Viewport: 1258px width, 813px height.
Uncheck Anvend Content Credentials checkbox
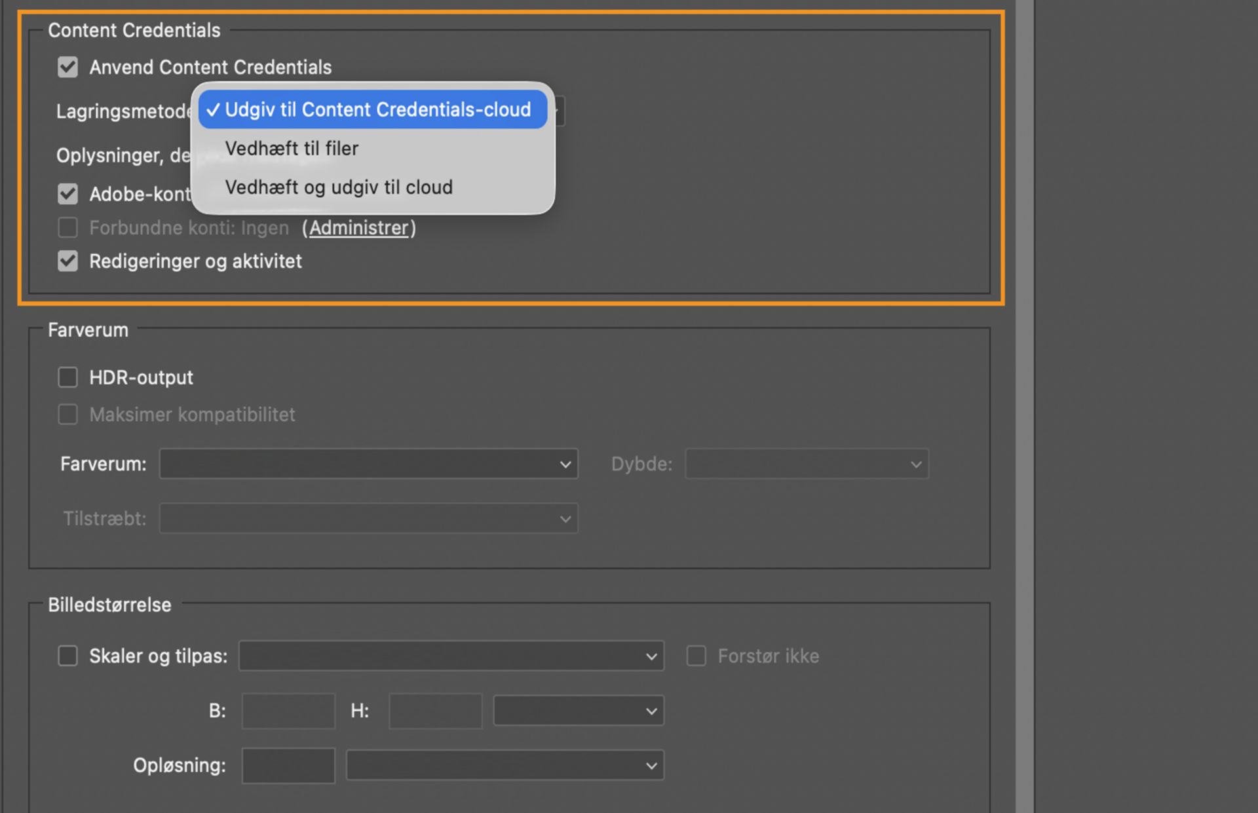click(67, 67)
